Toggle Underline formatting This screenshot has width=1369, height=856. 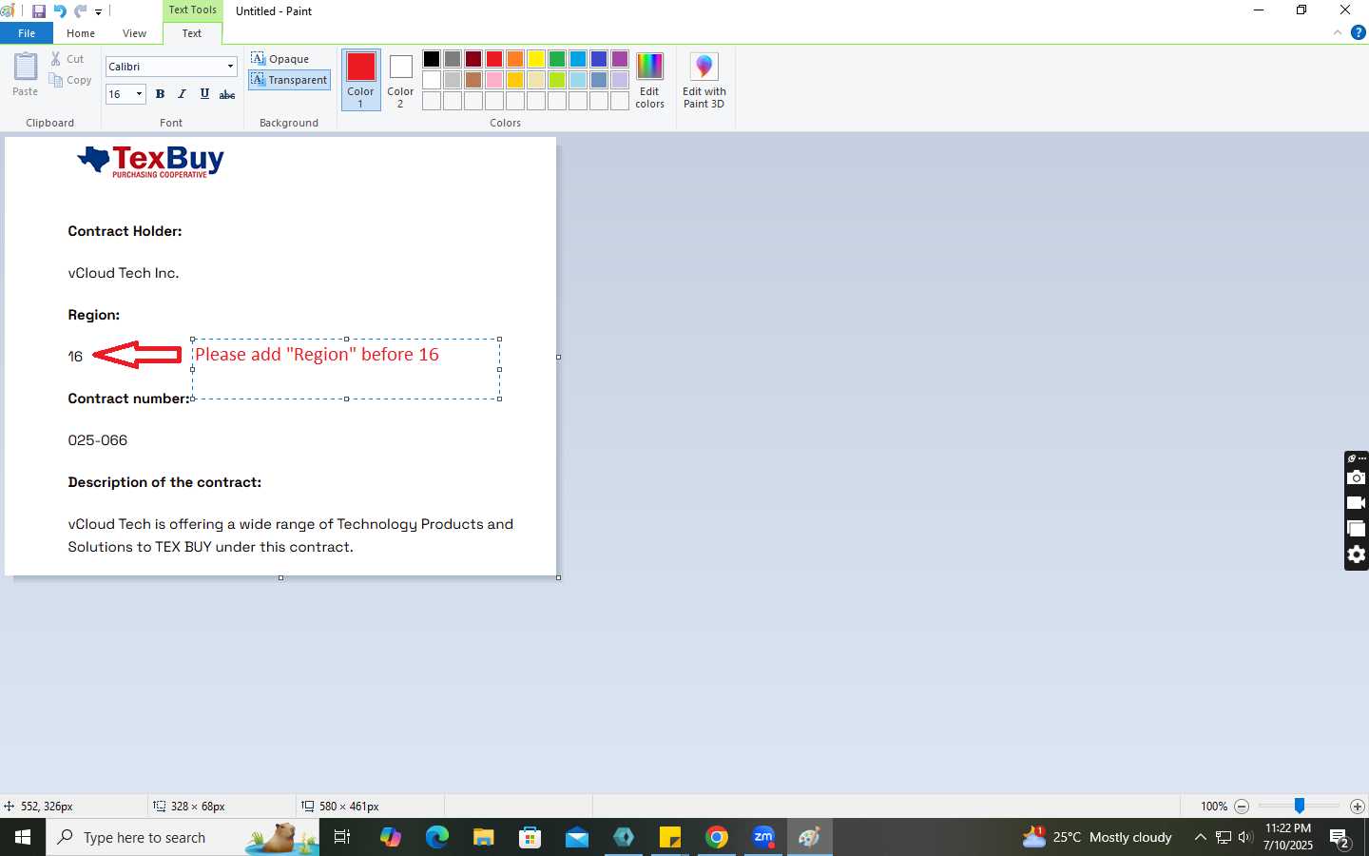pyautogui.click(x=204, y=94)
